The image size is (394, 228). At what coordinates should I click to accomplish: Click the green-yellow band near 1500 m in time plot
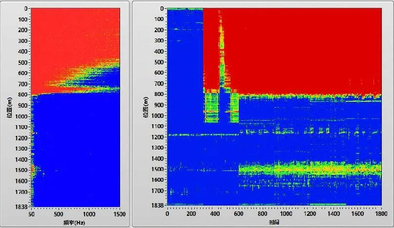pos(312,169)
